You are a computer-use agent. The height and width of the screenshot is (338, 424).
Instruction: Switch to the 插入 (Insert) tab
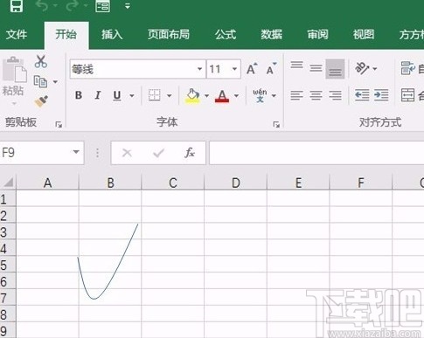coord(112,35)
